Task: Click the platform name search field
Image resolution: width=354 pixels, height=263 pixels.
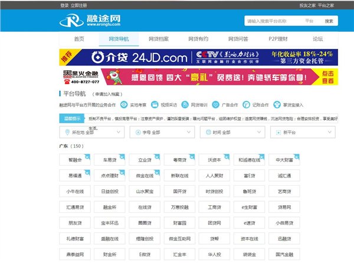Action: 273,21
